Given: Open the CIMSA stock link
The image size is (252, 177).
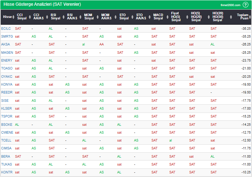Looking at the screenshot, I should click(6, 148).
